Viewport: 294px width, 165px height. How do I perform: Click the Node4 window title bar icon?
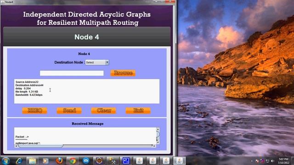tap(2, 2)
